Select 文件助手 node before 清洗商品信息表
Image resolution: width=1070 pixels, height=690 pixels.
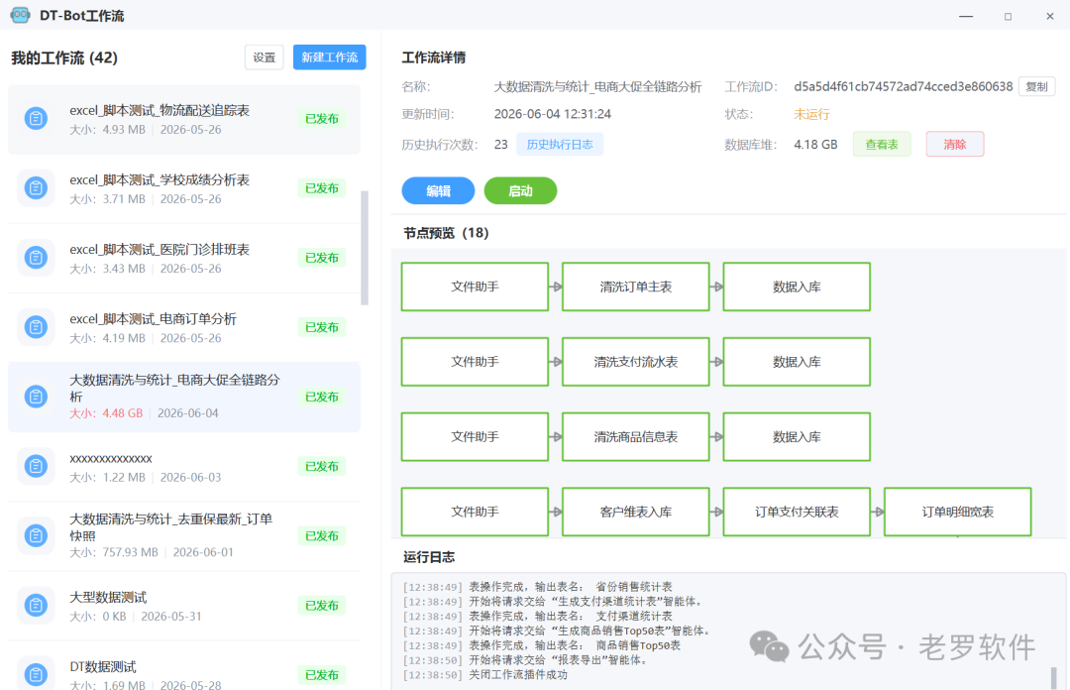pyautogui.click(x=475, y=436)
